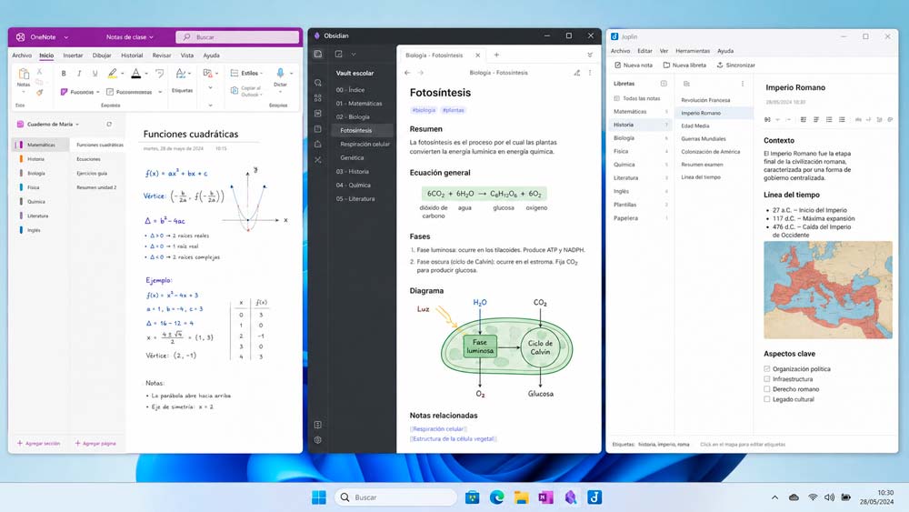Click the Windows Start button
This screenshot has height=512, width=909.
[x=319, y=497]
